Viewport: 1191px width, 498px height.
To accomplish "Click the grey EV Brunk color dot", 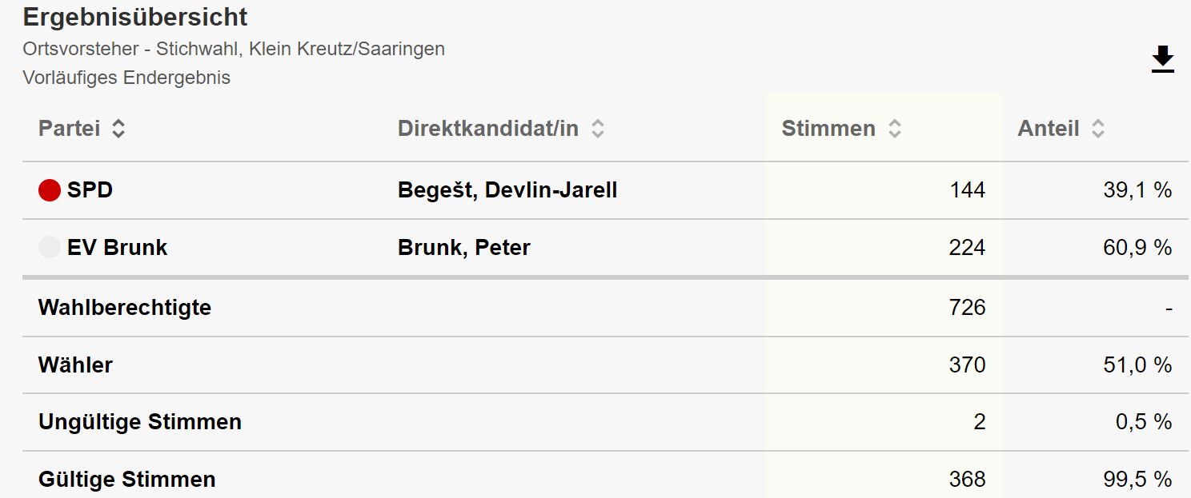I will pyautogui.click(x=50, y=248).
